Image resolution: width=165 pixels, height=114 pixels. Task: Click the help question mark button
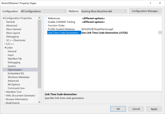[x=150, y=3]
